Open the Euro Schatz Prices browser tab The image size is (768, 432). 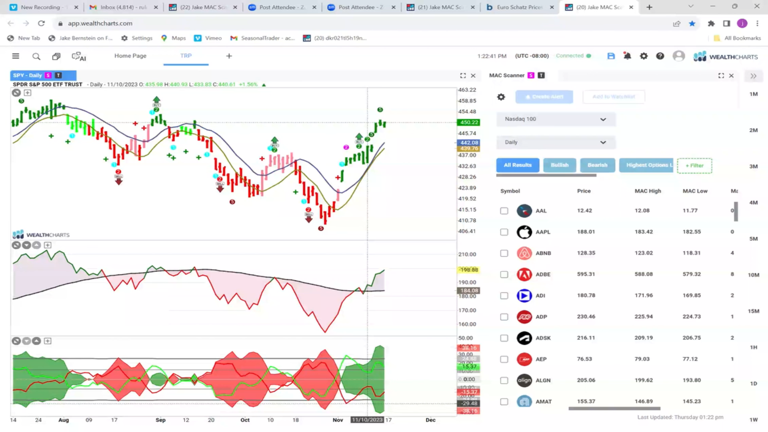pyautogui.click(x=520, y=7)
